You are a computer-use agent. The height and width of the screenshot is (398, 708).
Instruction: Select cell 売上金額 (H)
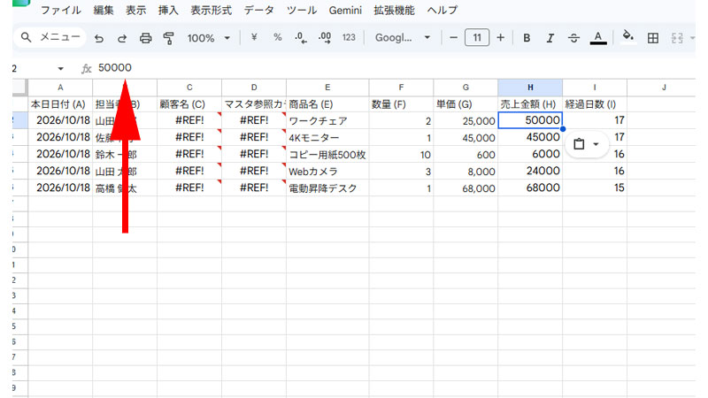coord(530,104)
